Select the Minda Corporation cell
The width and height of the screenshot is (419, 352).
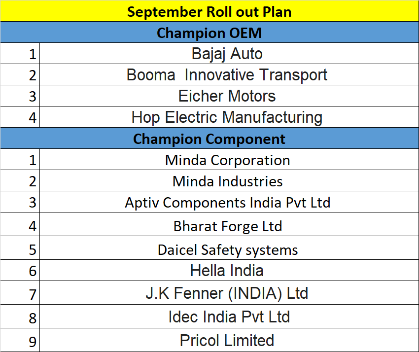click(229, 159)
